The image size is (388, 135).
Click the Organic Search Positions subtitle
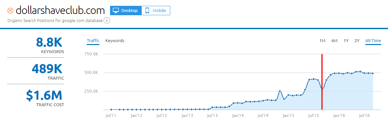point(55,21)
